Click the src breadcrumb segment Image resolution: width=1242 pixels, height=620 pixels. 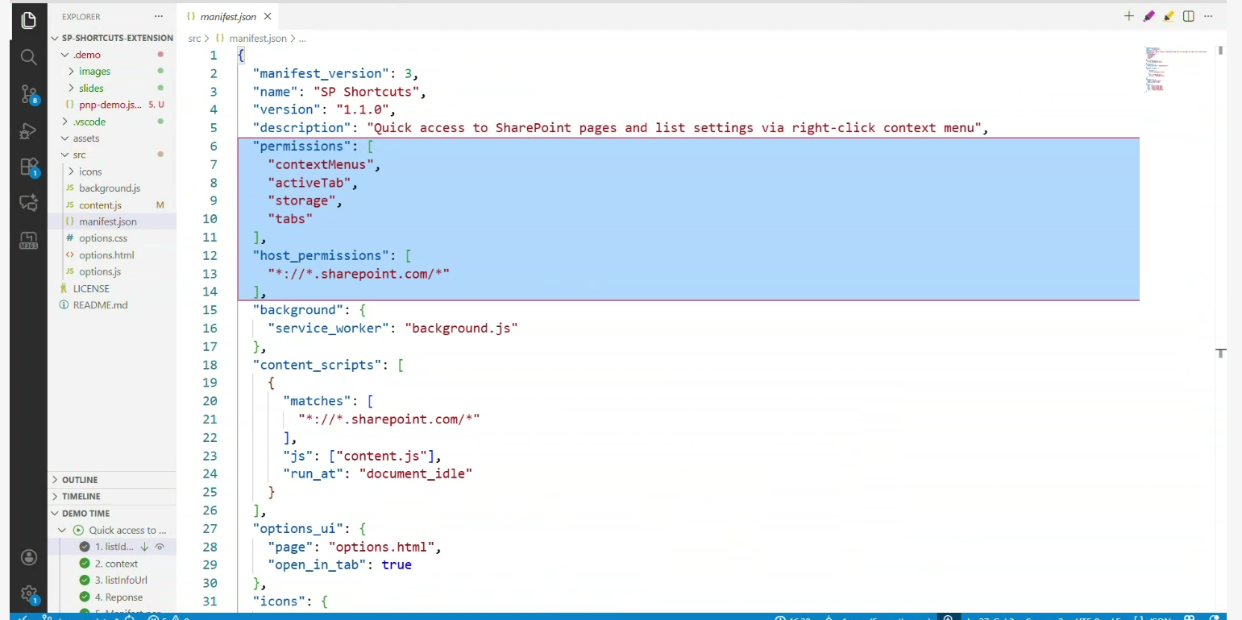click(x=194, y=38)
